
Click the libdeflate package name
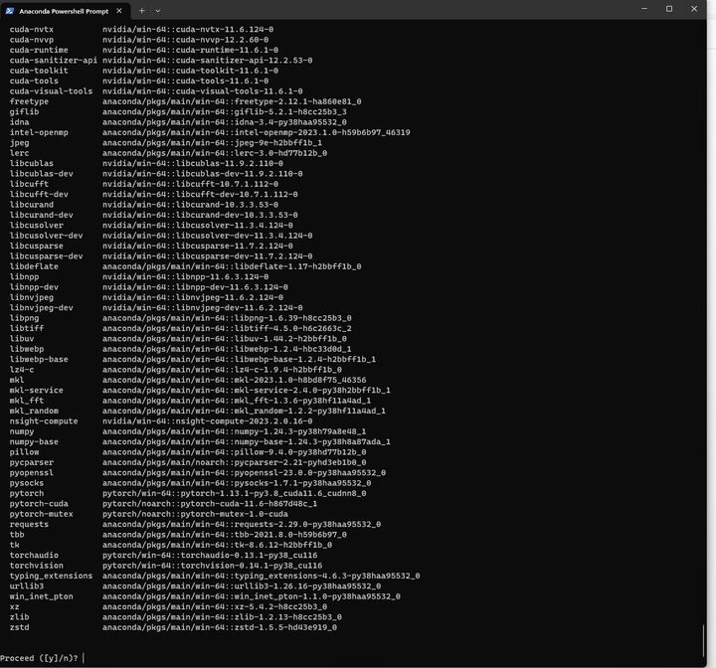point(34,266)
